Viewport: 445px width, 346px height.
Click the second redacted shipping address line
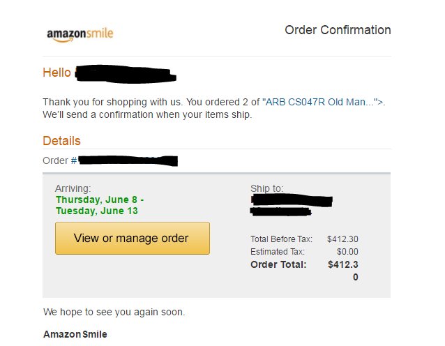click(x=280, y=211)
